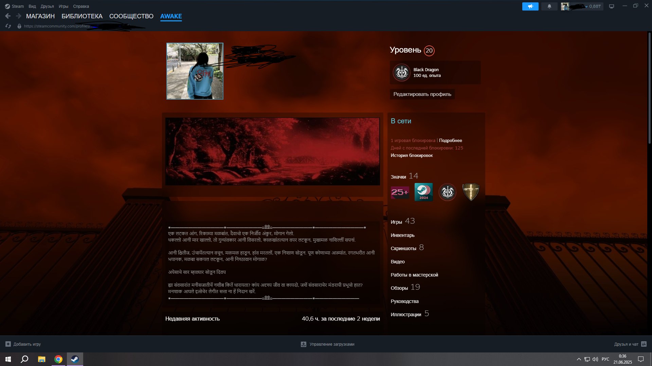Click the Редактировать профиль button
This screenshot has width=652, height=366.
click(422, 94)
